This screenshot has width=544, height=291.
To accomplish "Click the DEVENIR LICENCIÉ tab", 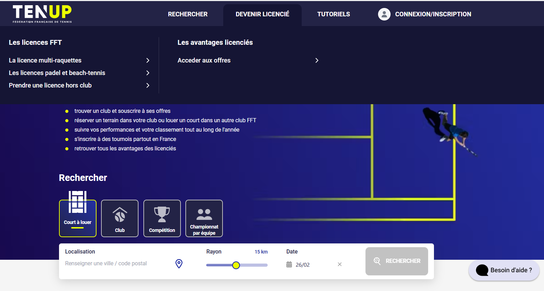I will 262,14.
